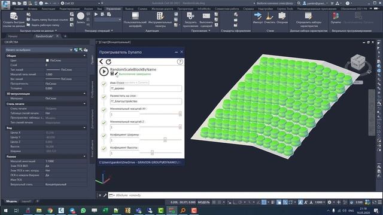Toggle the ПоСлою color checkbox swatch
The image size is (383, 215).
pyautogui.click(x=47, y=60)
